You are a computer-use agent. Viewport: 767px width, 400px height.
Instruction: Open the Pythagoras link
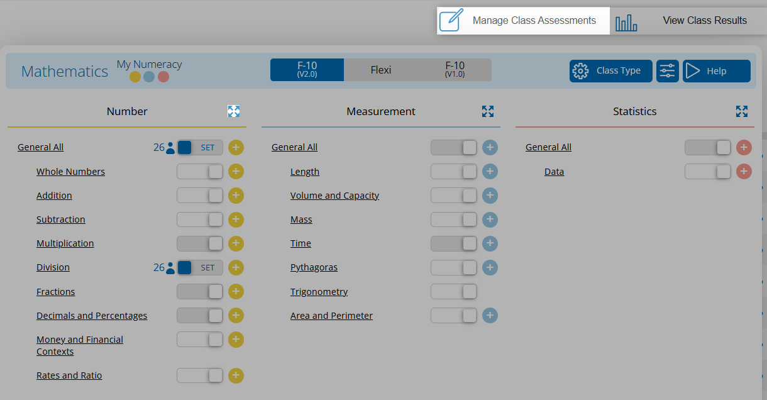pos(314,267)
